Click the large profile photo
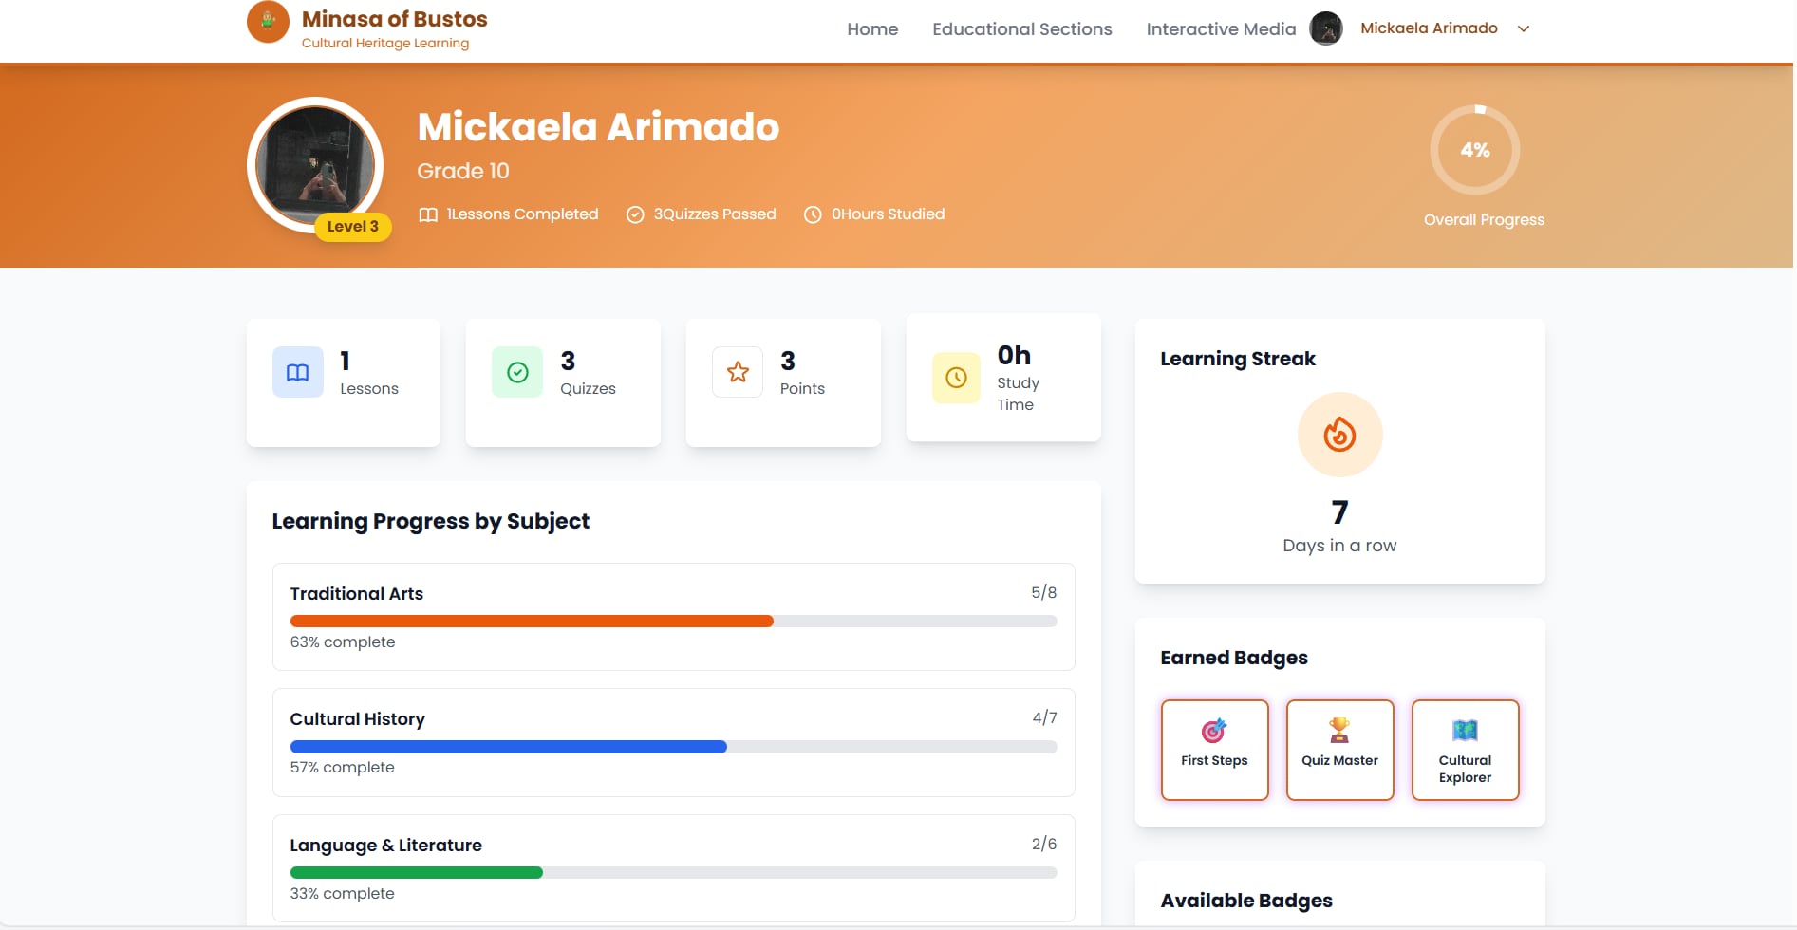Viewport: 1797px width, 930px height. coord(315,165)
